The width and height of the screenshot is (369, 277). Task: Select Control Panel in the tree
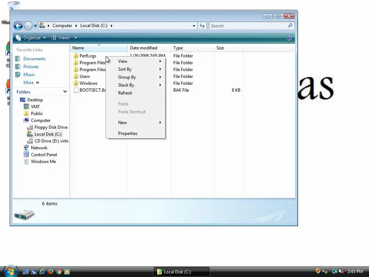coord(44,154)
